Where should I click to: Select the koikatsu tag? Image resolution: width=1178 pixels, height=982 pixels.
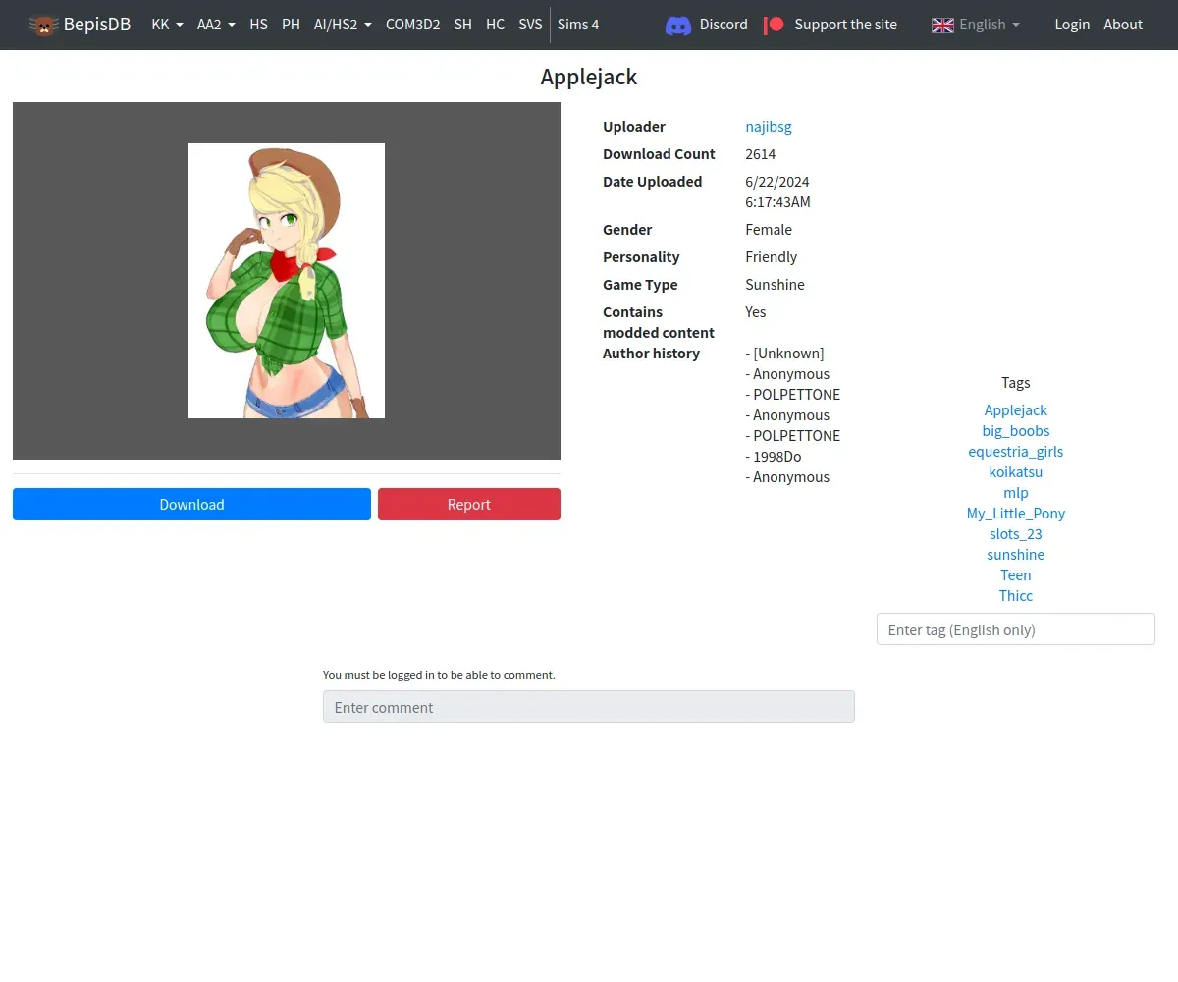1016,472
